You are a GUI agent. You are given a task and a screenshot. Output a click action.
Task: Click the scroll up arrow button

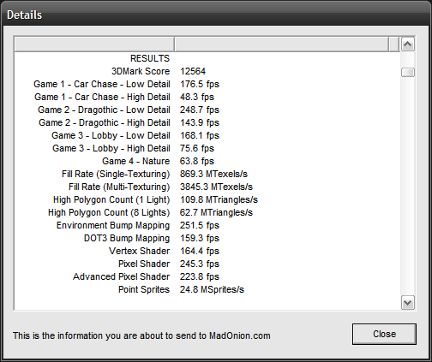[407, 45]
